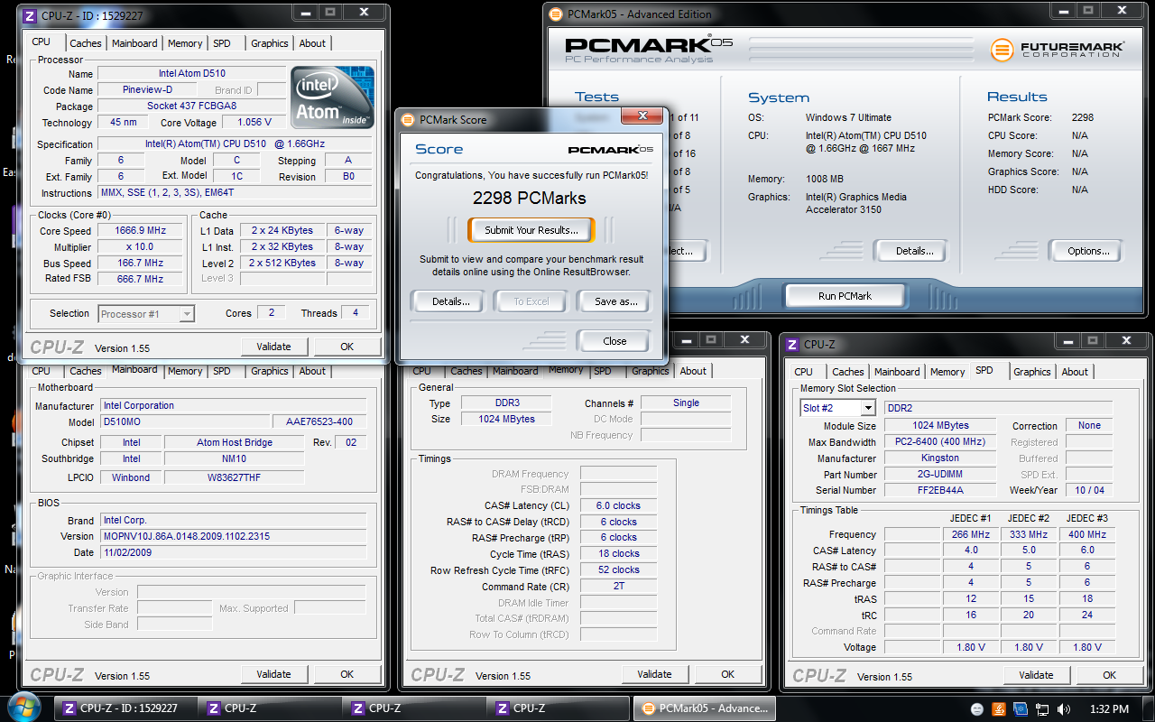
Task: Click the Futuremark Corporation logo
Action: coord(1058,49)
